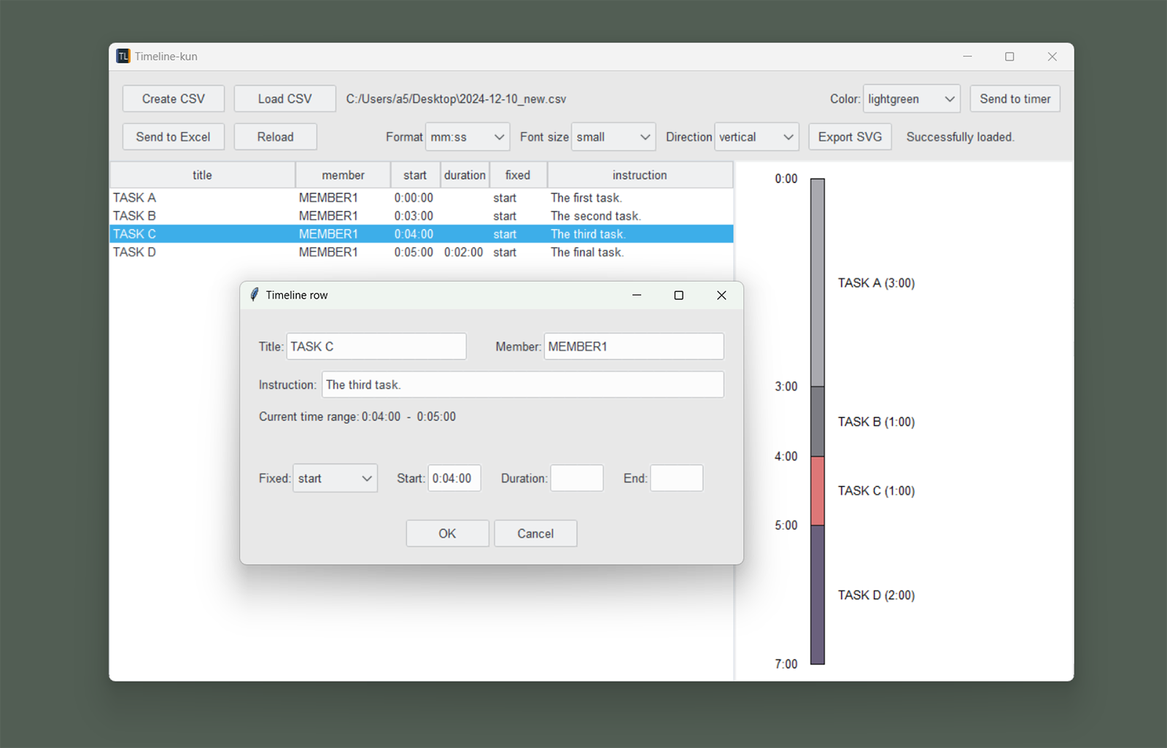
Task: Click the purple TASK D timeline bar
Action: coord(818,595)
